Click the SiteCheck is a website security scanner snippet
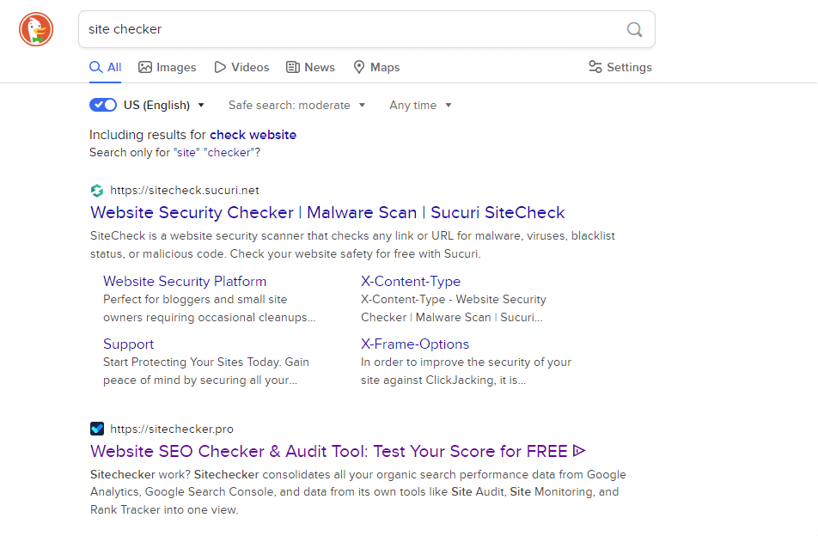This screenshot has height=536, width=818. [x=352, y=245]
